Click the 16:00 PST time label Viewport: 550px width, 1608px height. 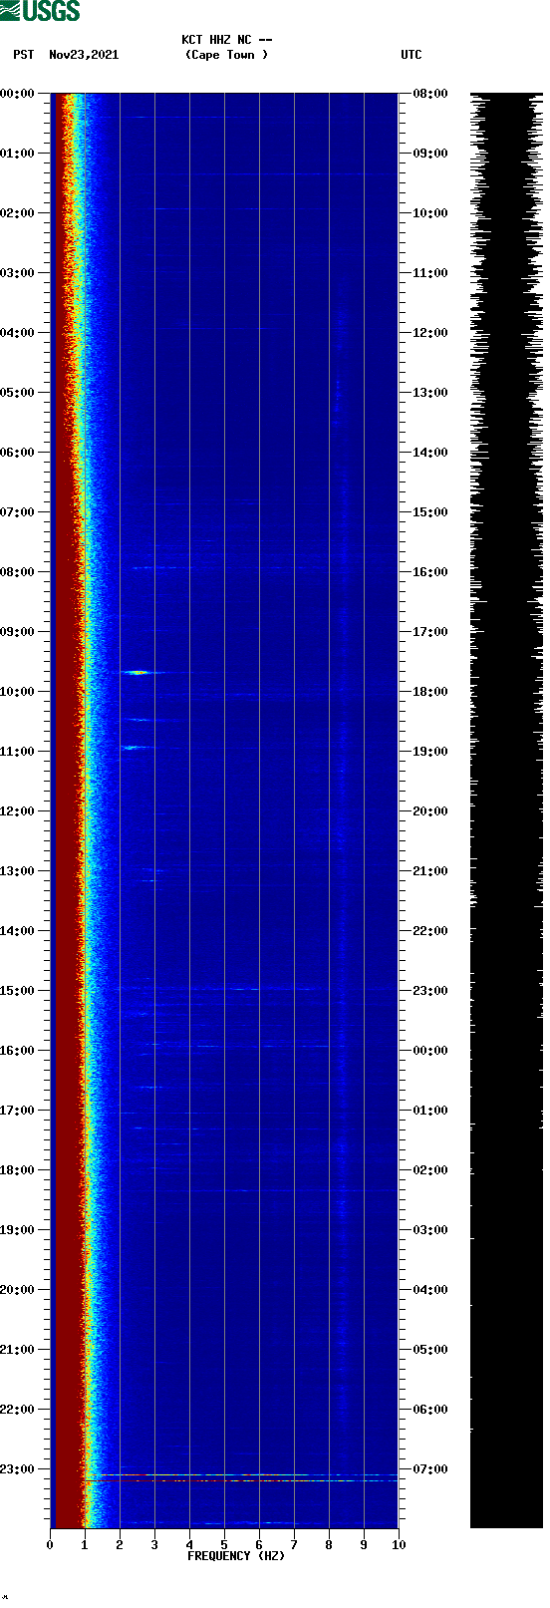coord(18,1051)
